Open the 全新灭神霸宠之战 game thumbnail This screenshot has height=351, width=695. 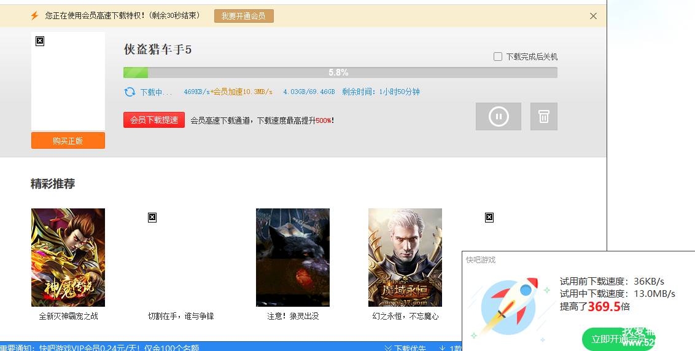pyautogui.click(x=68, y=258)
